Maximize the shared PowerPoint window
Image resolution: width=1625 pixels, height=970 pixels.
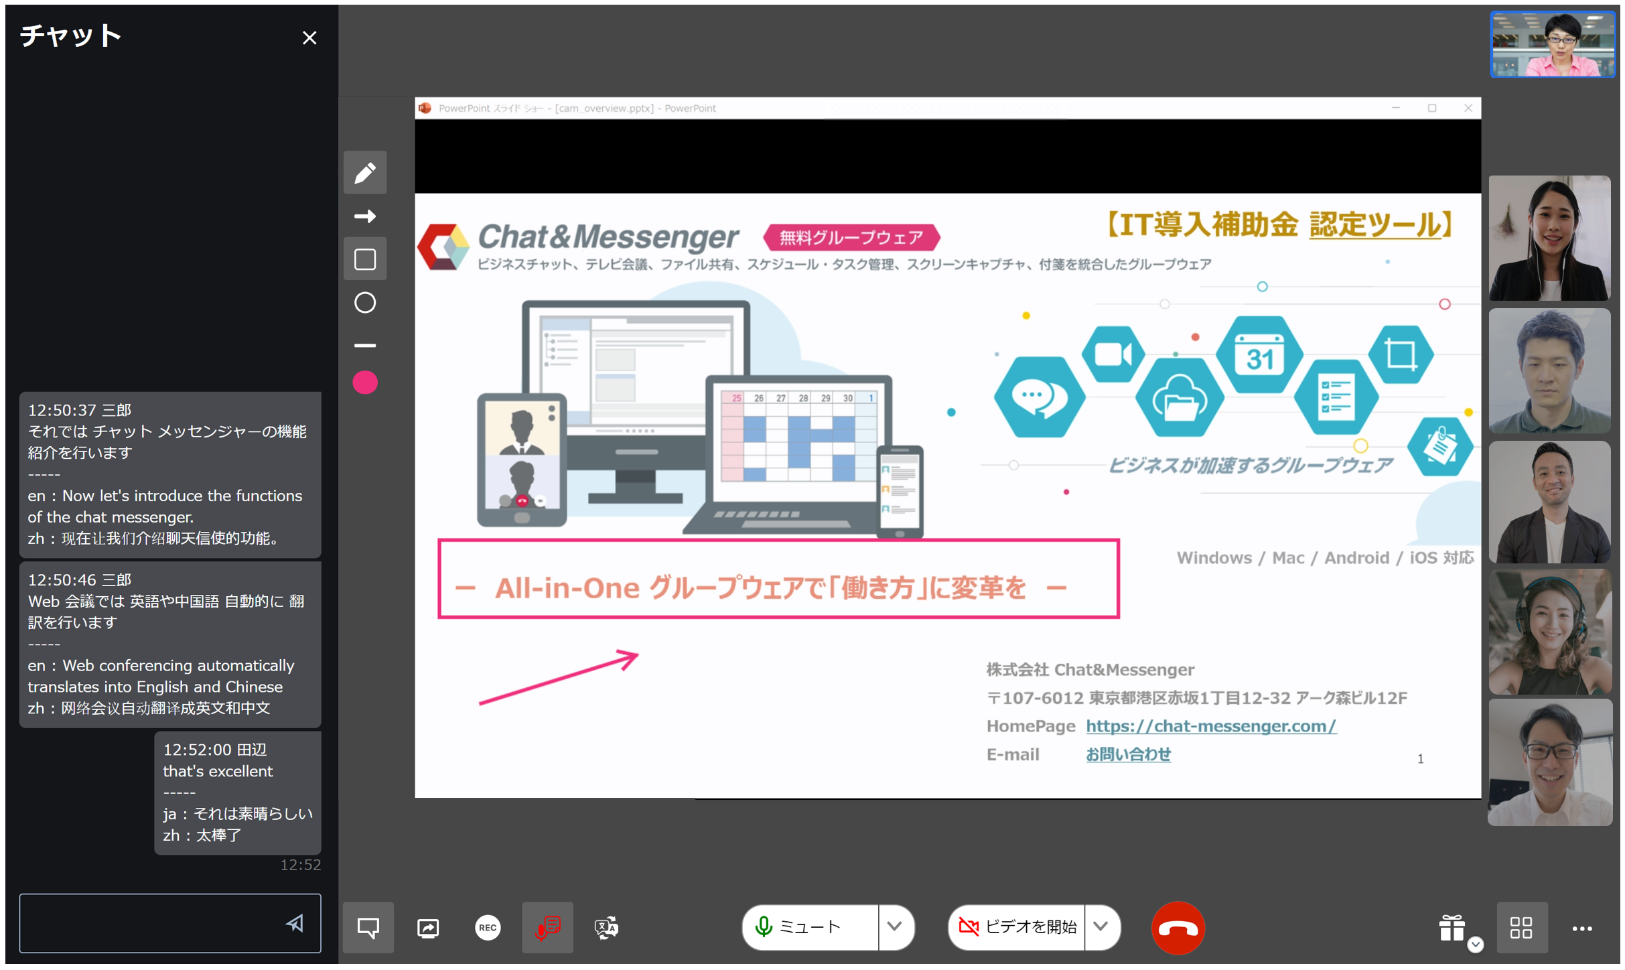tap(1432, 108)
